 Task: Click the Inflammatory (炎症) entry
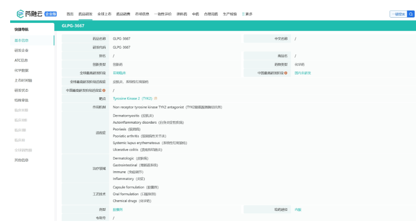tap(129, 179)
